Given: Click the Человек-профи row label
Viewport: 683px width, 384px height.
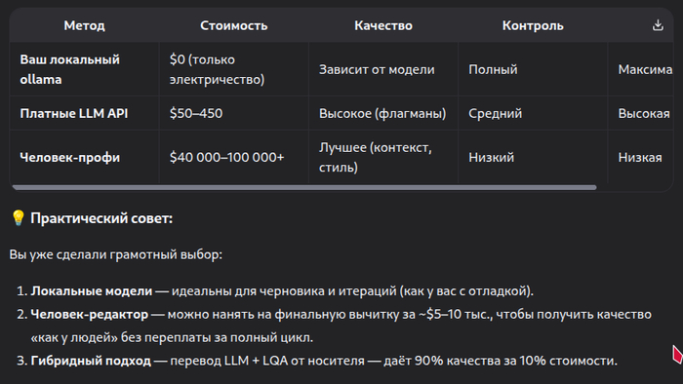Looking at the screenshot, I should [x=69, y=158].
